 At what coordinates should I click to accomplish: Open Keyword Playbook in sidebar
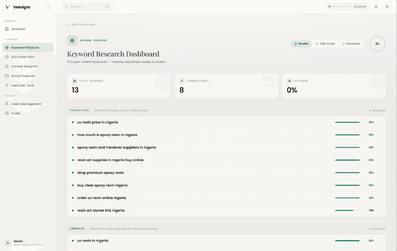click(28, 48)
